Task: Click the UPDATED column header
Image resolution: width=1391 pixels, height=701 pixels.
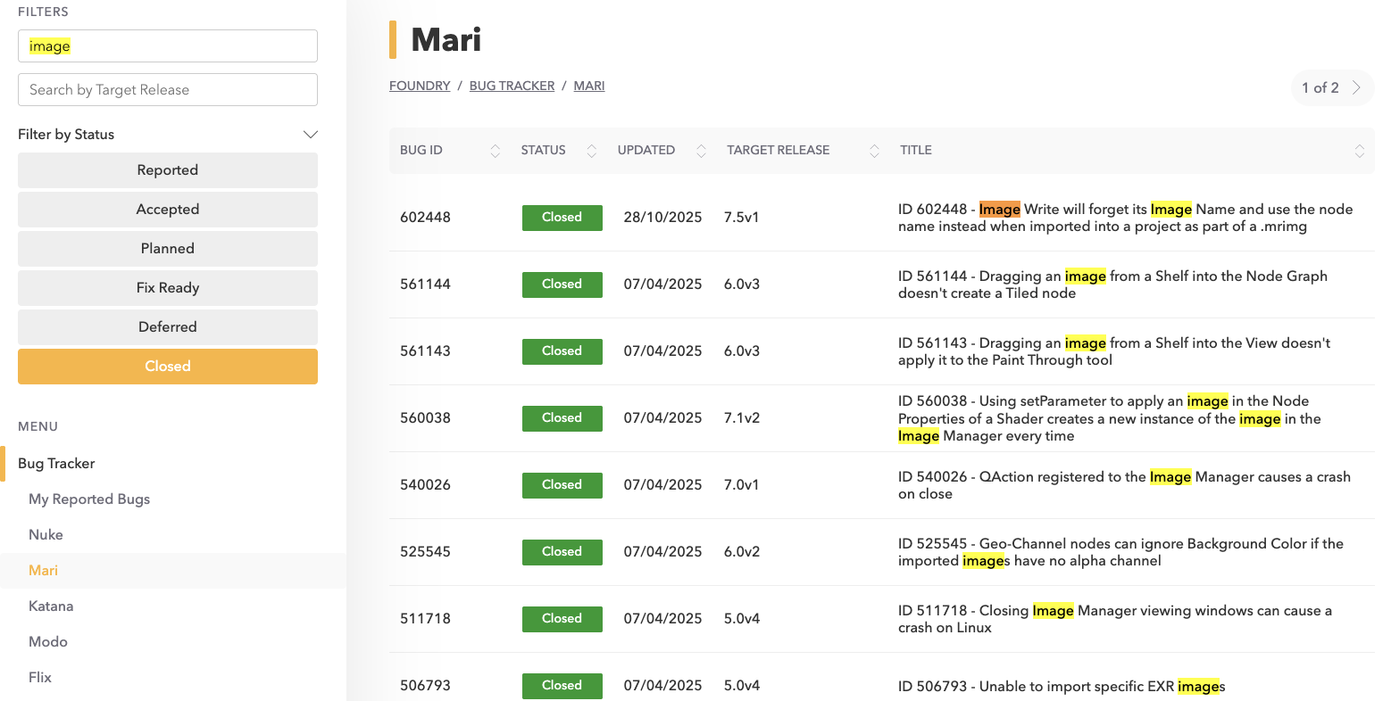Action: [x=646, y=151]
